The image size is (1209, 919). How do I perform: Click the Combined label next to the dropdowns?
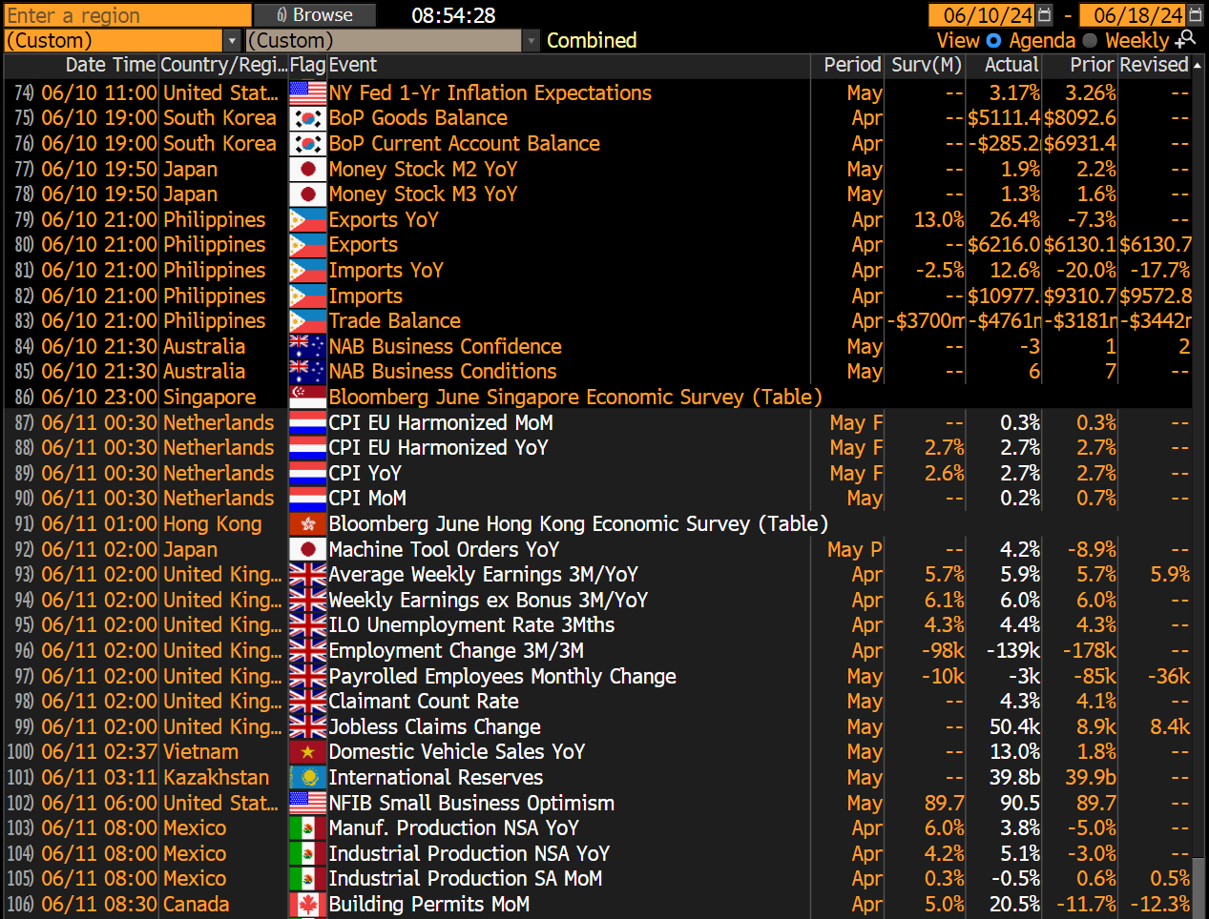click(592, 40)
